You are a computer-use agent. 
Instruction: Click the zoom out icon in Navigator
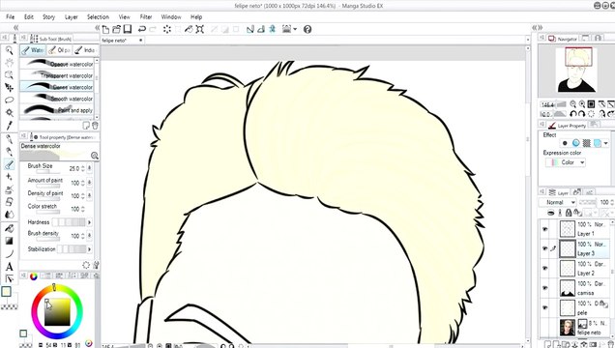pyautogui.click(x=573, y=104)
